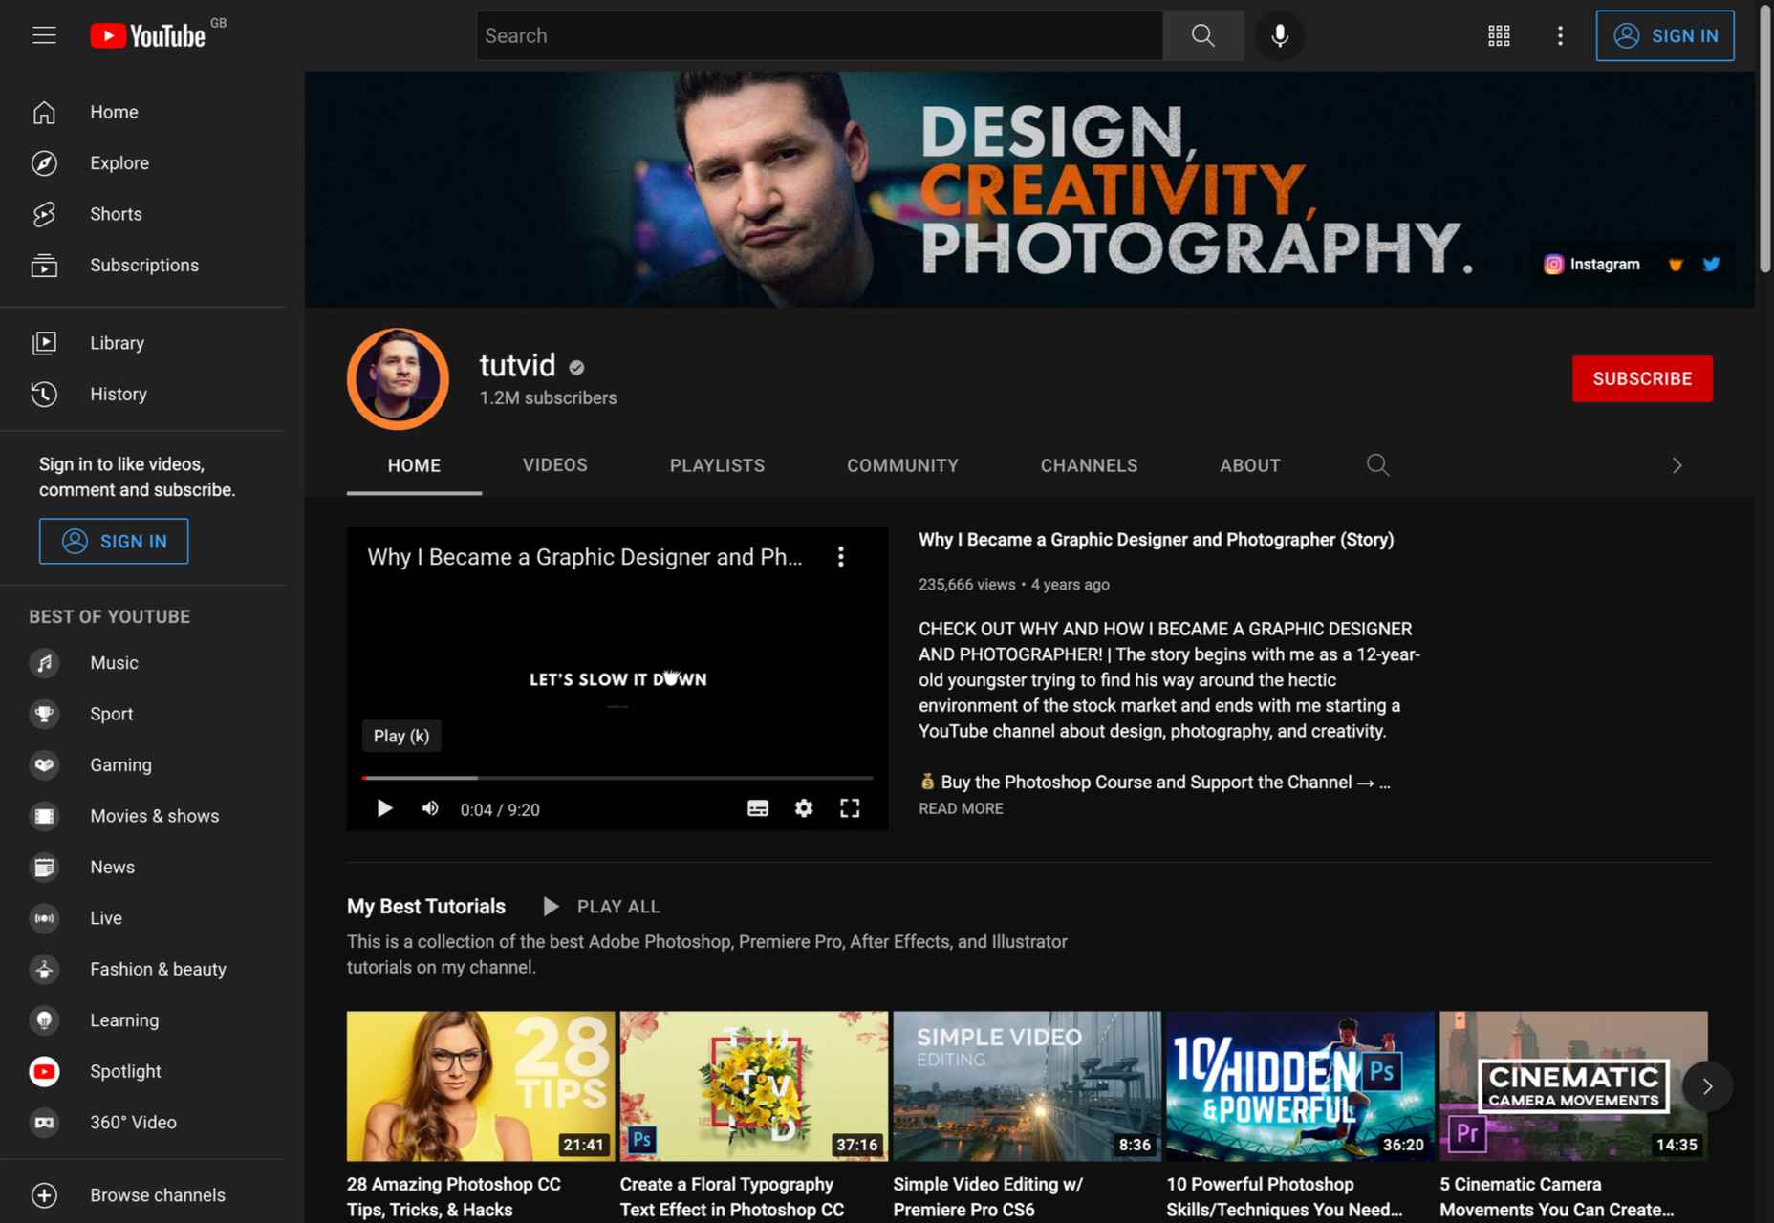This screenshot has width=1774, height=1223.
Task: Open the Spotlight channel
Action: click(143, 1071)
